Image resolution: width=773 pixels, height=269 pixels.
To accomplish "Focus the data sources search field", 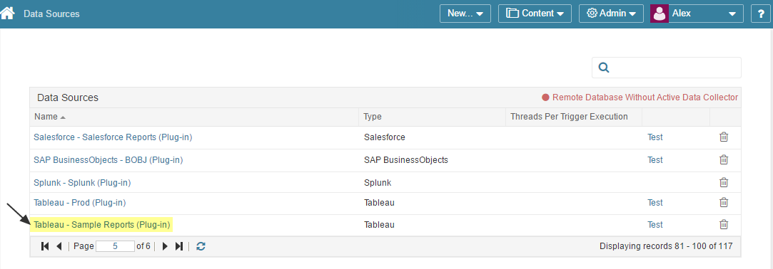I will 667,68.
